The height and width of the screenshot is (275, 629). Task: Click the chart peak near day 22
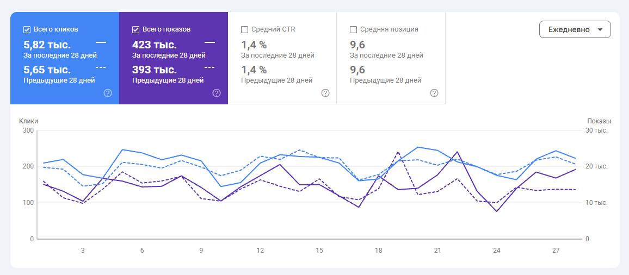point(457,152)
